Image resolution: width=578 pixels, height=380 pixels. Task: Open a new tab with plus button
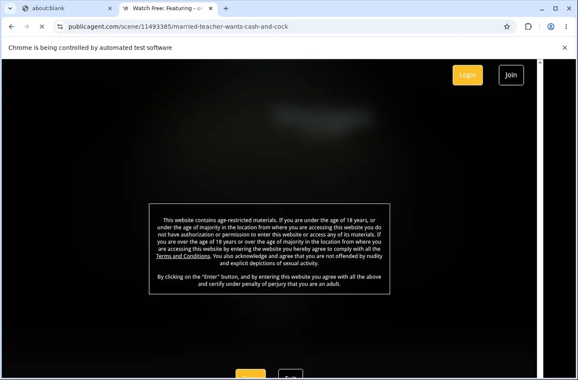(226, 8)
